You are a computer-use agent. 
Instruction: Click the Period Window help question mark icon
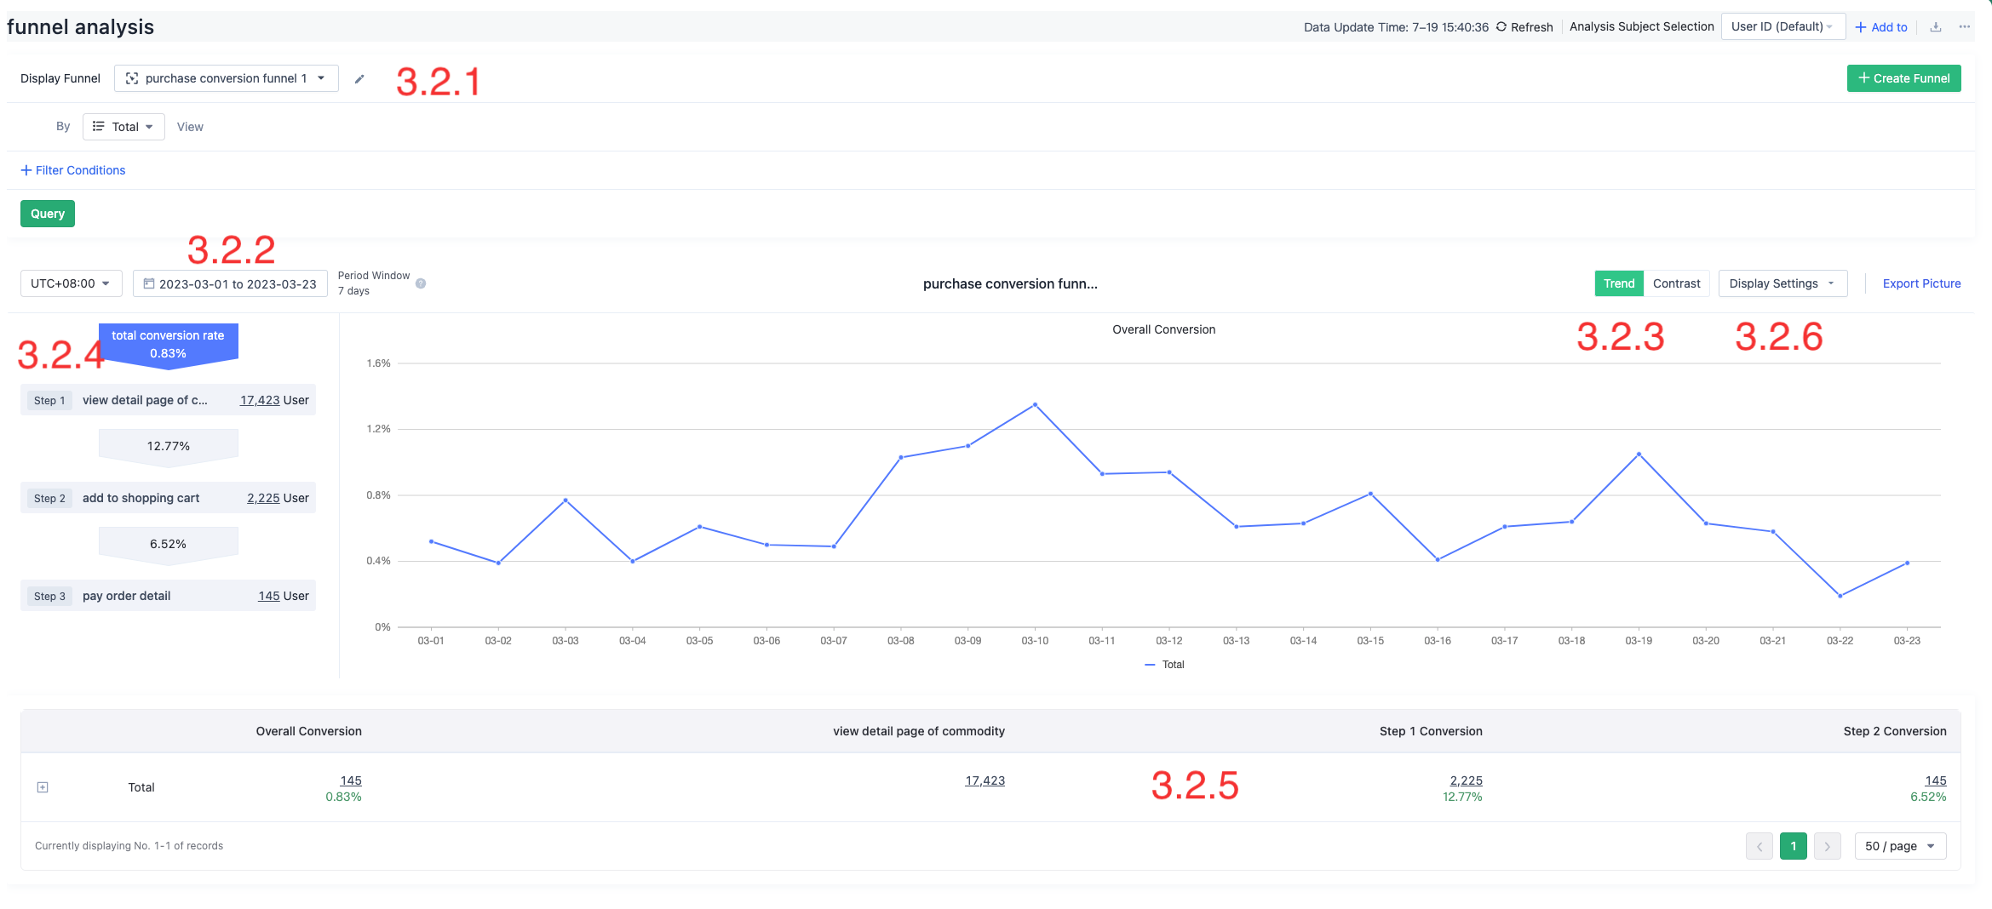tap(421, 283)
